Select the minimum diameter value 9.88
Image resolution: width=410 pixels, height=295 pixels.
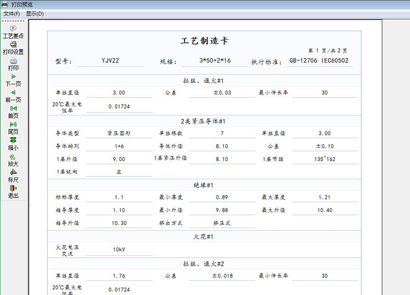tap(222, 210)
